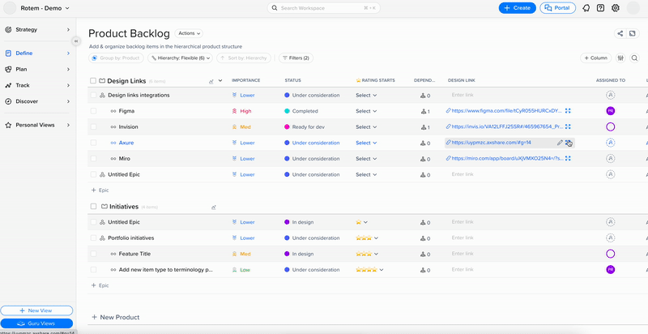
Task: Open the Actions dropdown next to title
Action: pos(189,33)
